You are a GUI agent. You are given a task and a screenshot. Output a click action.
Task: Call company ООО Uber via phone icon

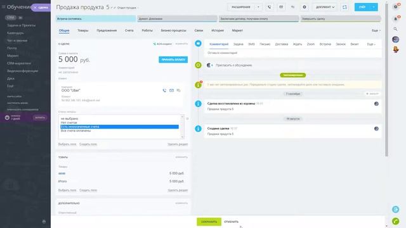[x=164, y=91]
